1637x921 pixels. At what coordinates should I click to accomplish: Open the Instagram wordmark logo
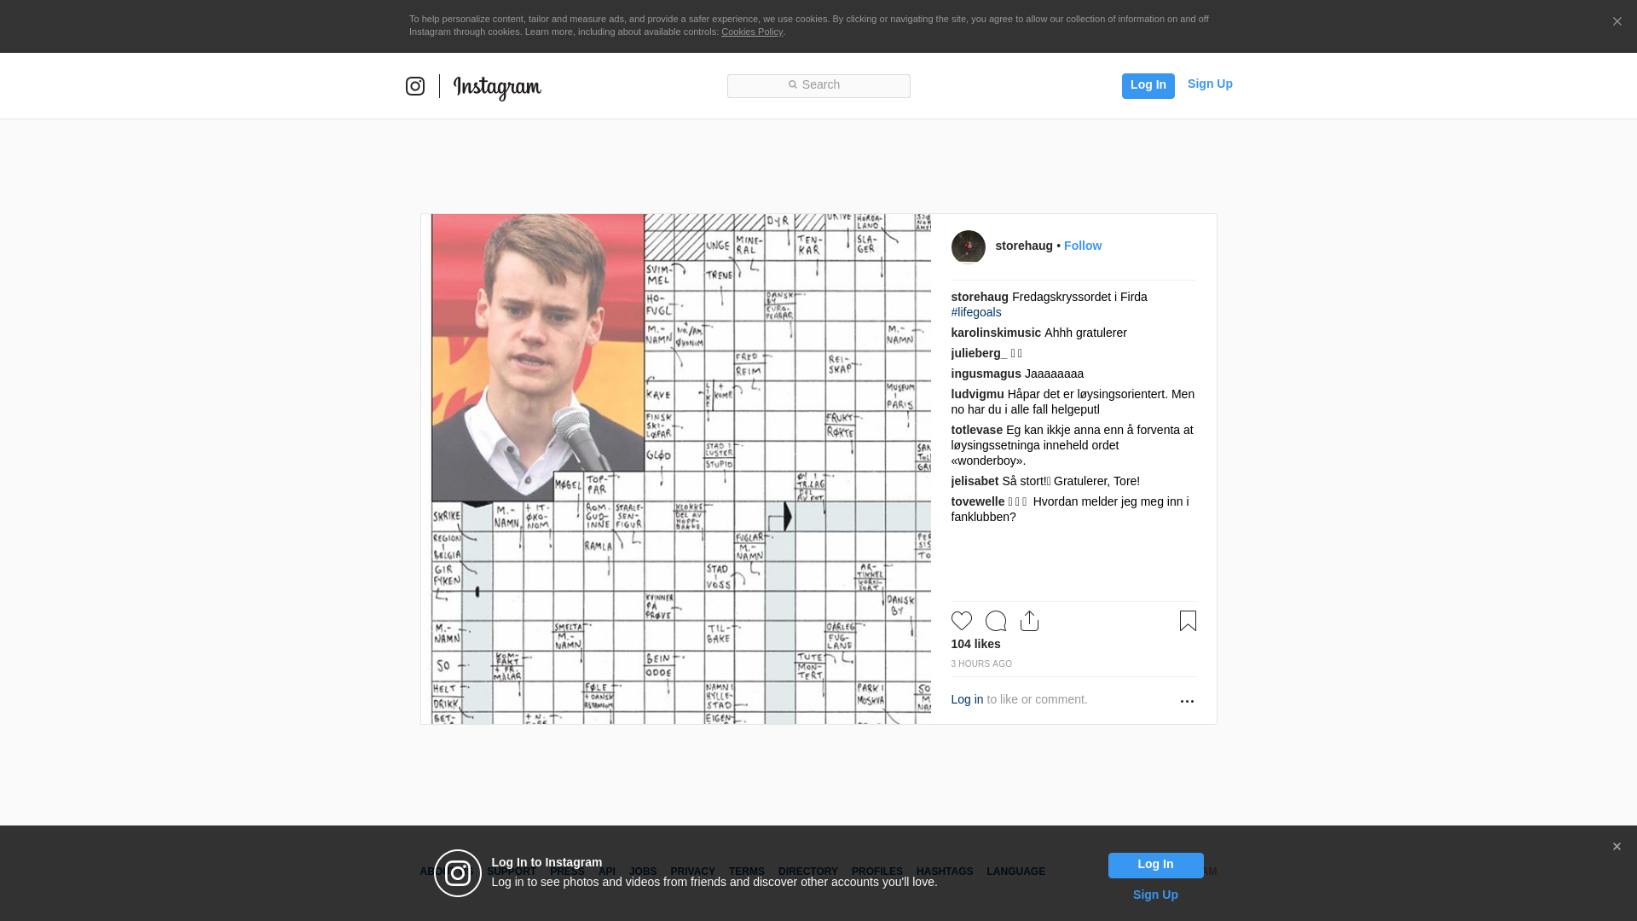[497, 87]
